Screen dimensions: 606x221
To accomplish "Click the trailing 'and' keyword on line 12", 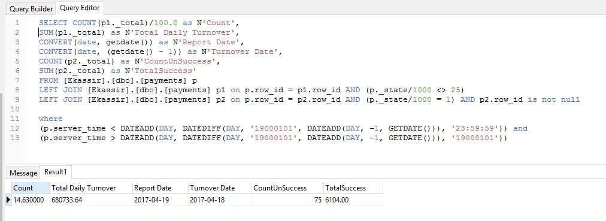I will 520,128.
